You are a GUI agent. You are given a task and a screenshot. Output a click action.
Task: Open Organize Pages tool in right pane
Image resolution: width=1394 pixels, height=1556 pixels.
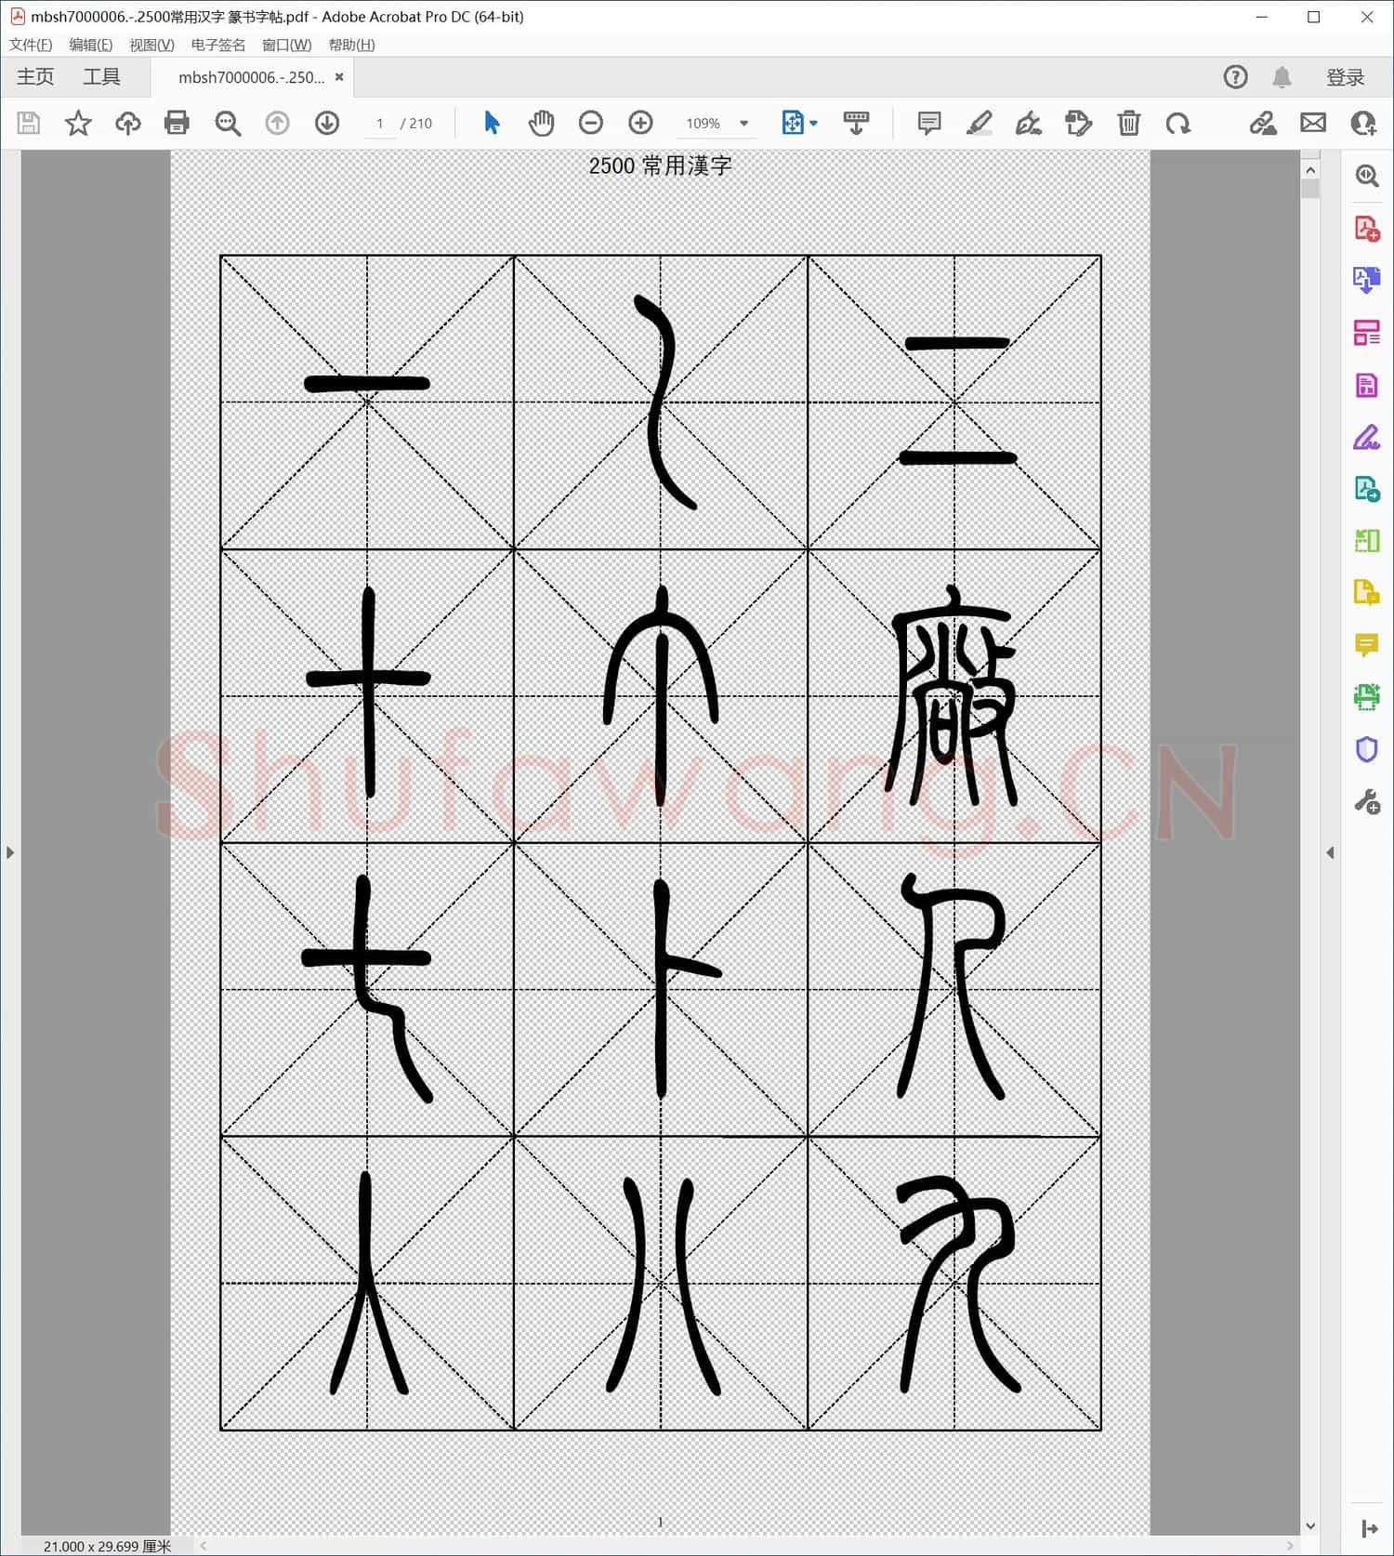point(1366,332)
